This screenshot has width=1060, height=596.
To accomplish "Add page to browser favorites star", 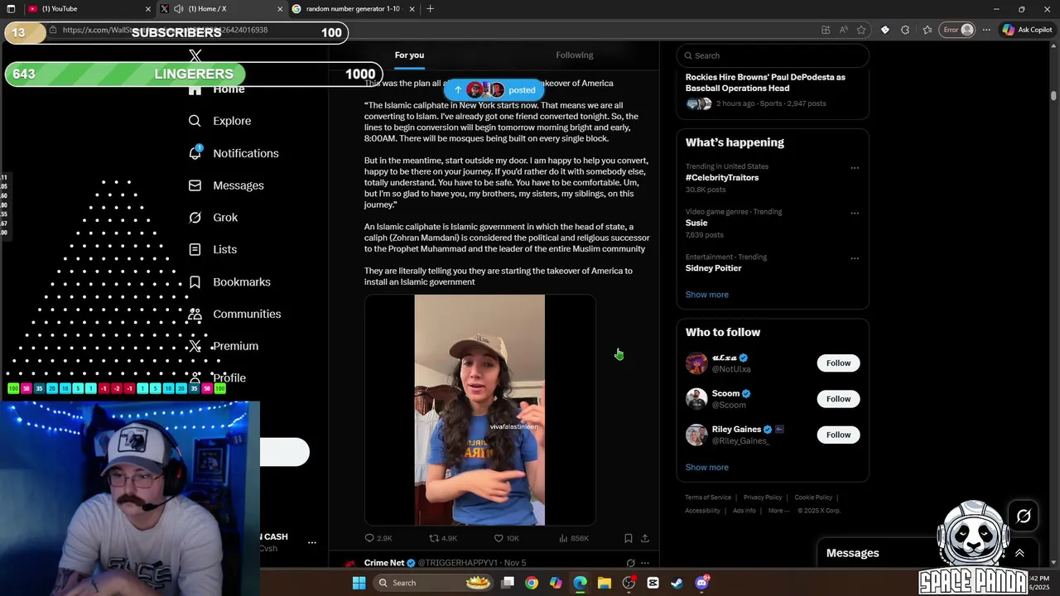I will tap(861, 30).
